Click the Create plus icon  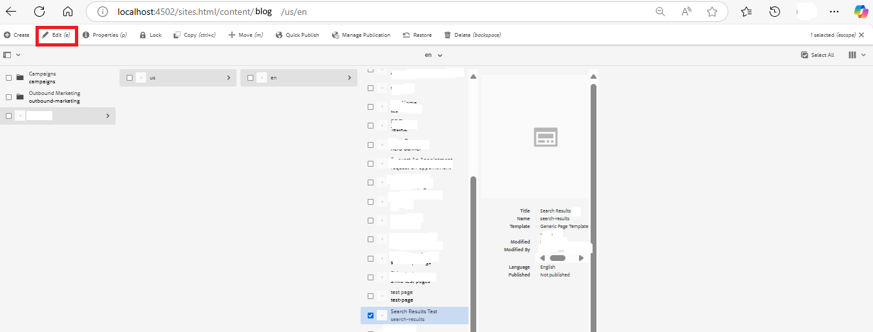pyautogui.click(x=7, y=35)
